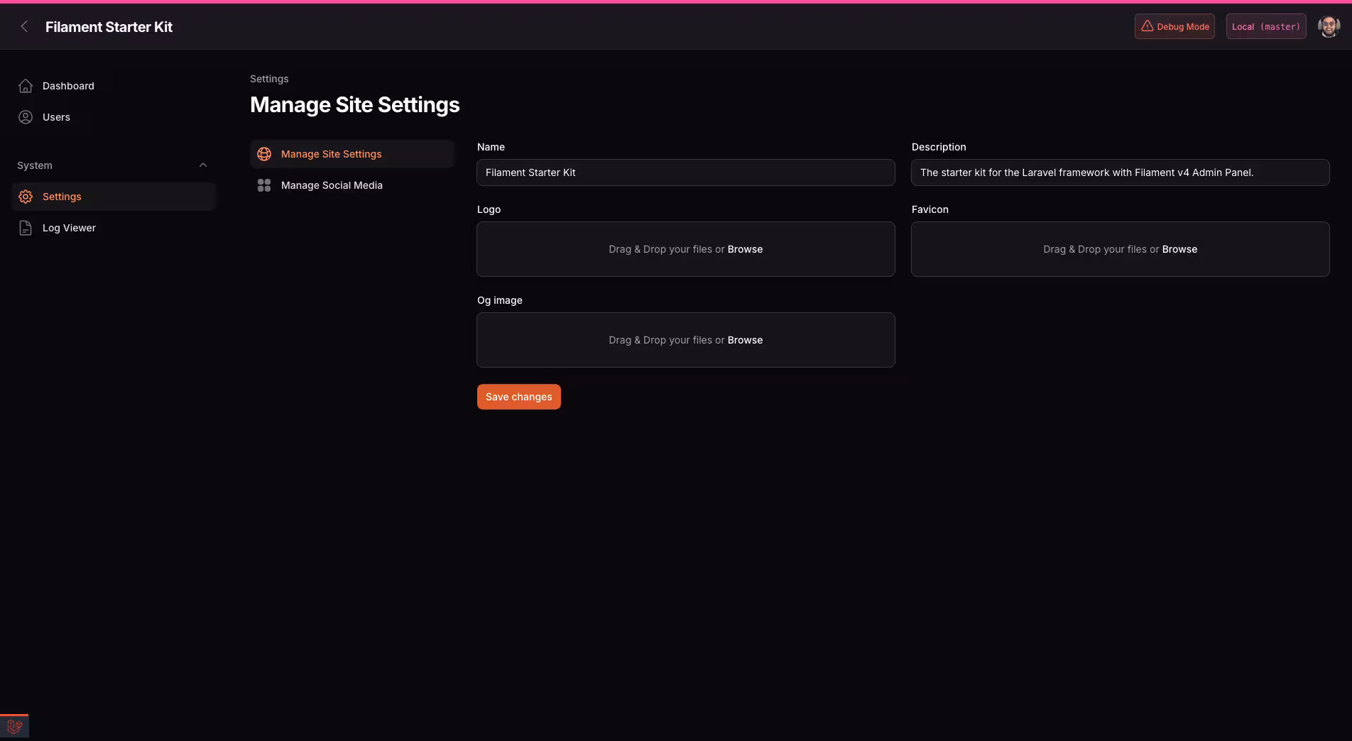Collapse the System navigation group
Image resolution: width=1352 pixels, height=741 pixels.
(x=203, y=165)
